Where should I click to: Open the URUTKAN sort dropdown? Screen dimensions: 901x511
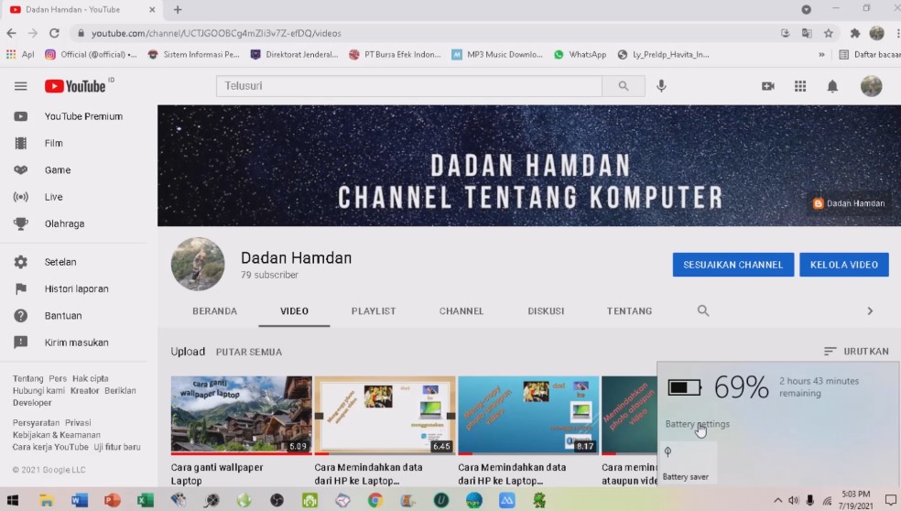(856, 352)
